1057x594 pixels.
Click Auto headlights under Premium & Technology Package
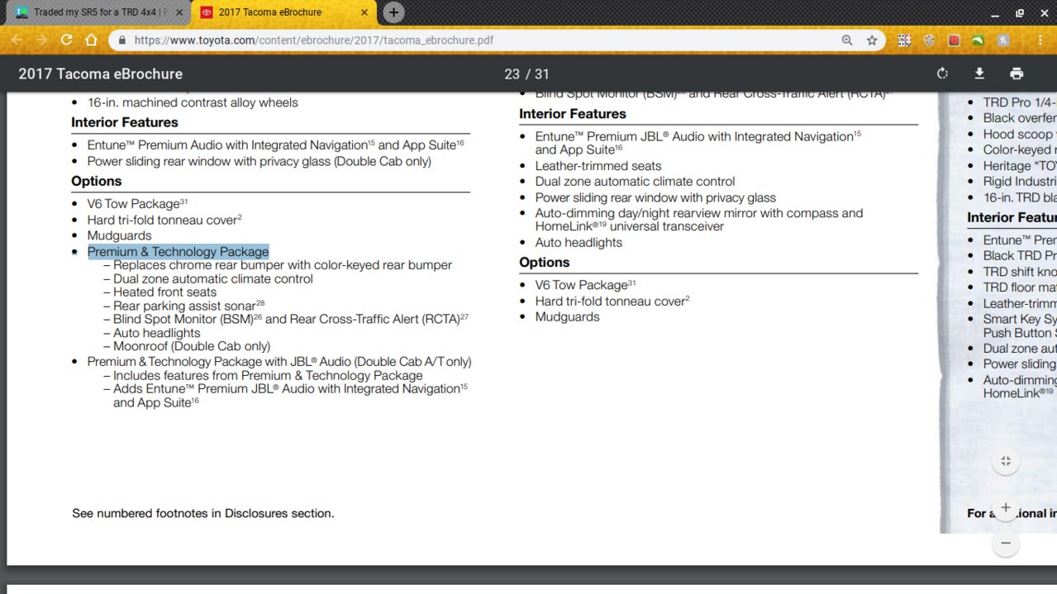(156, 333)
